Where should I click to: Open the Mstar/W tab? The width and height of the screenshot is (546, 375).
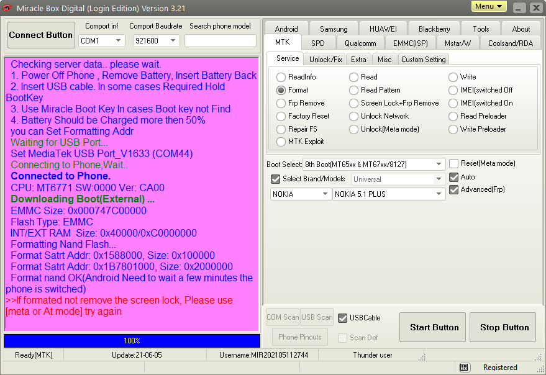point(458,43)
